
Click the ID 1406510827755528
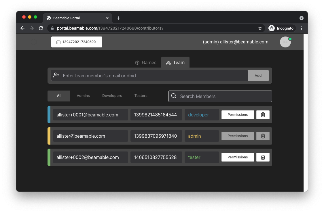(156, 157)
